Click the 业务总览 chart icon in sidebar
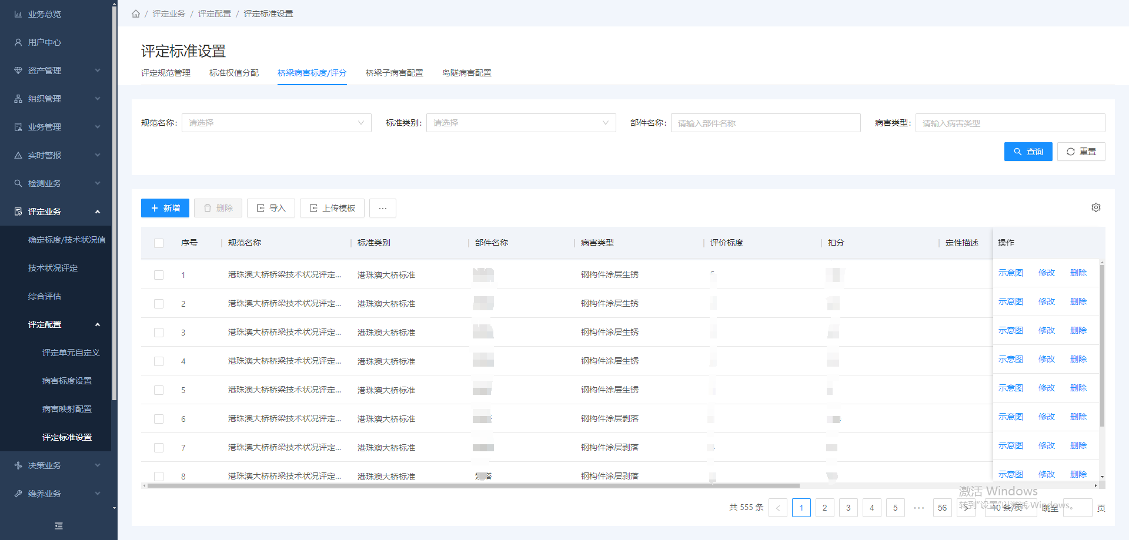This screenshot has width=1129, height=540. pyautogui.click(x=18, y=14)
